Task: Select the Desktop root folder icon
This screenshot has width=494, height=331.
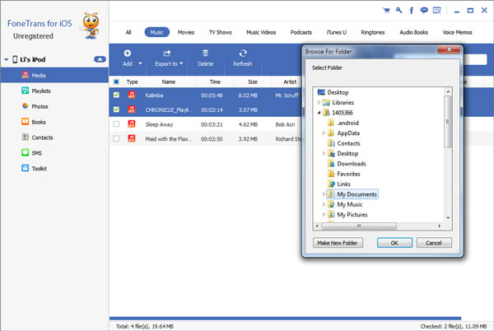Action: (321, 92)
